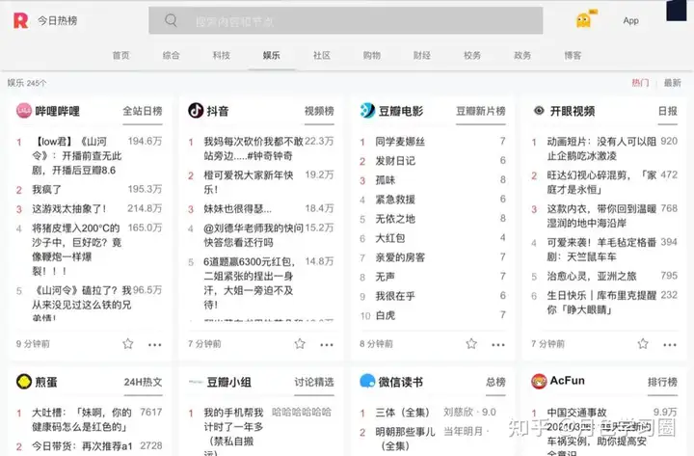
Task: Sort cards by 最新
Action: [673, 83]
